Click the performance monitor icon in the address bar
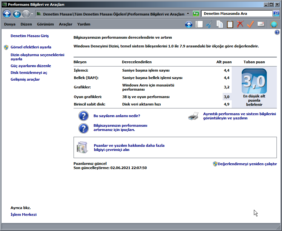The height and width of the screenshot is (231, 282). point(39,14)
